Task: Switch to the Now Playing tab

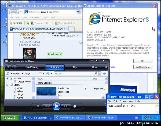Action: point(31,67)
